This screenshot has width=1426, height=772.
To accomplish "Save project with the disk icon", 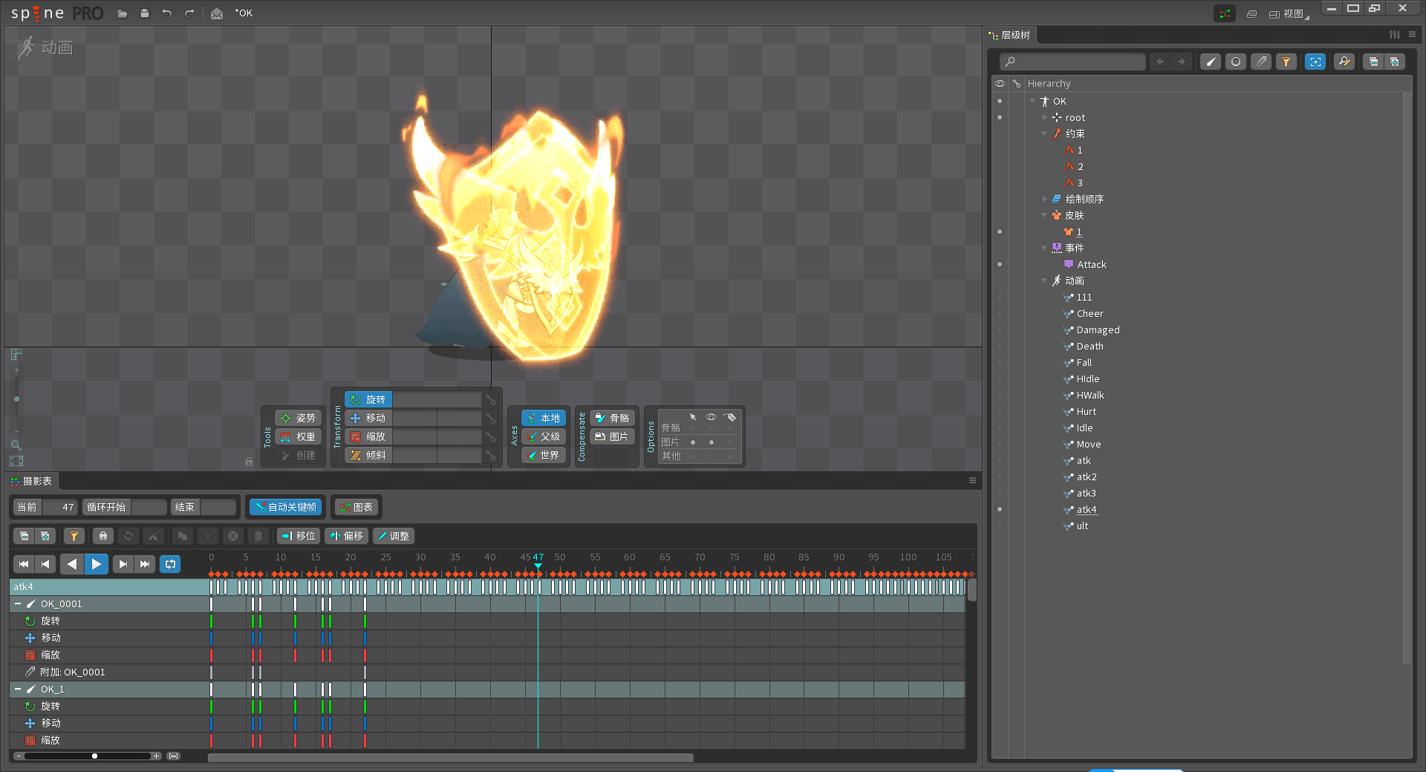I will coord(145,13).
